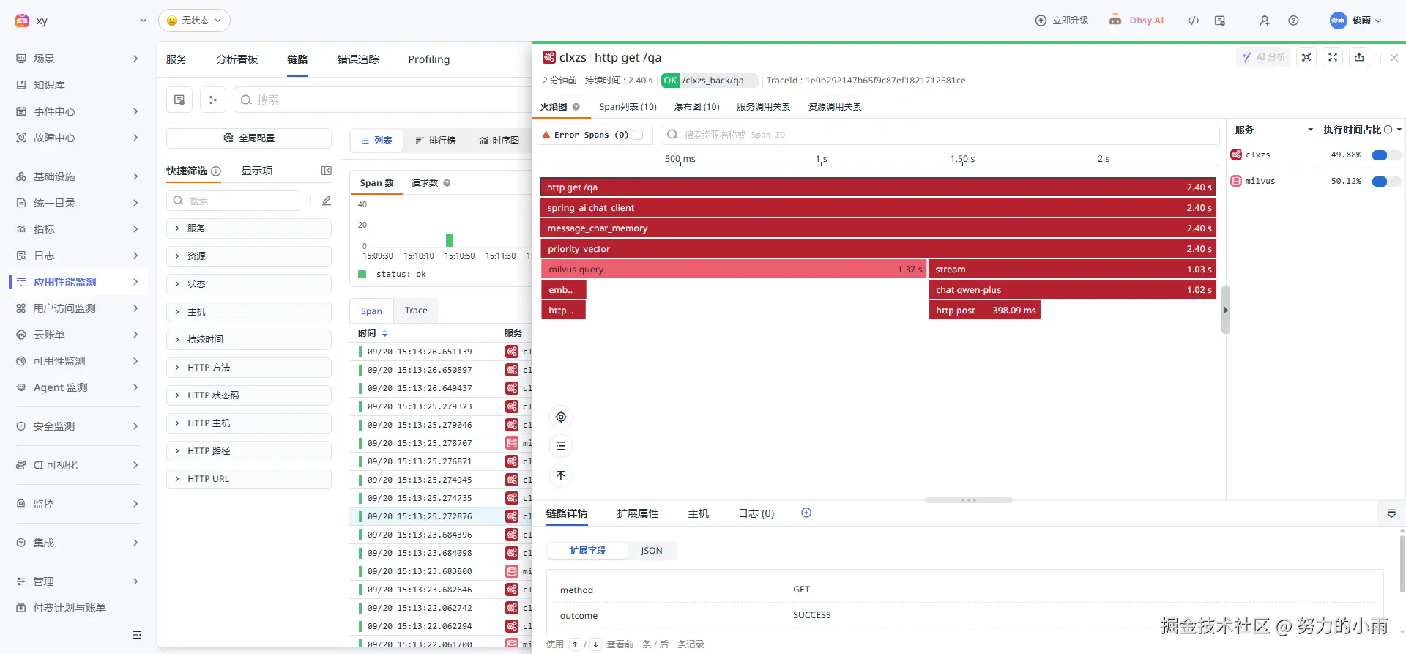Open the Profiling tab
This screenshot has height=654, width=1406.
429,59
